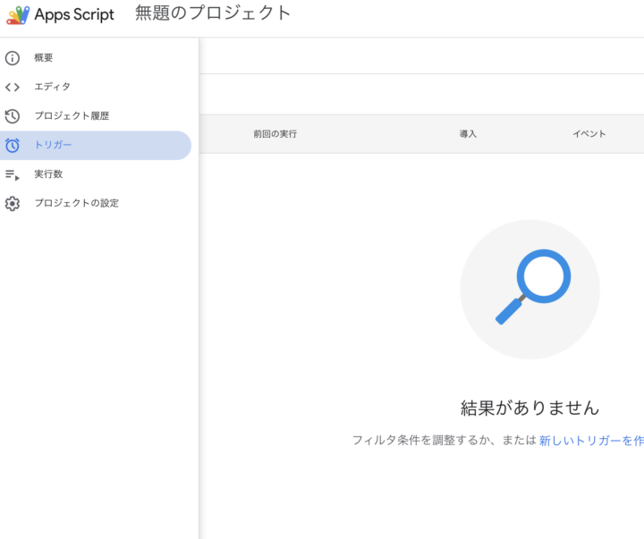Click the 前回の実行 column header

[x=275, y=134]
